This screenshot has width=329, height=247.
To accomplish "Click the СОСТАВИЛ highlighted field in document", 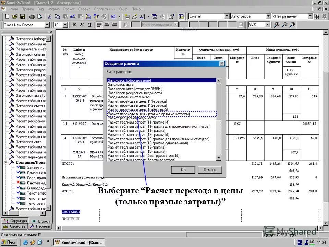I will (71, 212).
